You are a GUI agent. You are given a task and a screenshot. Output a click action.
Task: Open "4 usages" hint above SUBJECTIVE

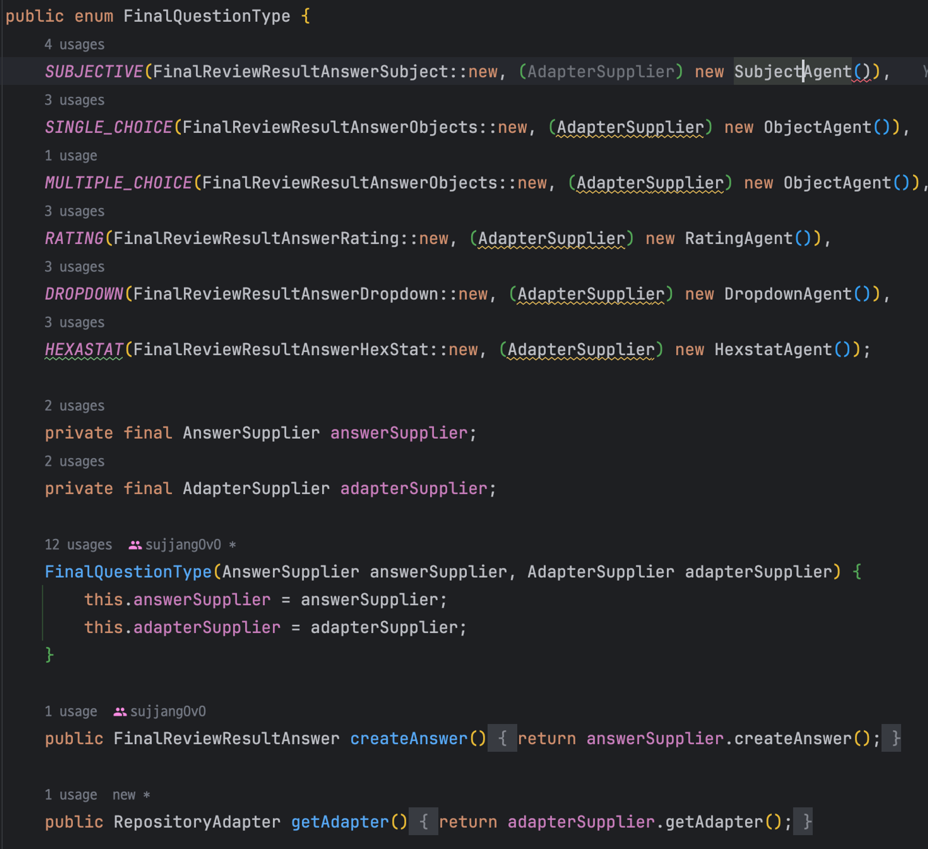pos(74,45)
